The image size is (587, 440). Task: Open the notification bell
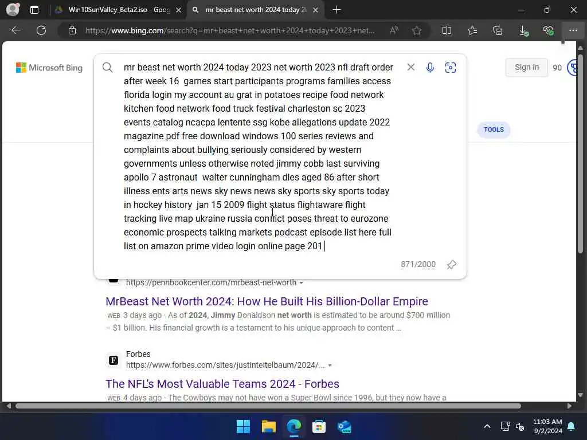572,426
